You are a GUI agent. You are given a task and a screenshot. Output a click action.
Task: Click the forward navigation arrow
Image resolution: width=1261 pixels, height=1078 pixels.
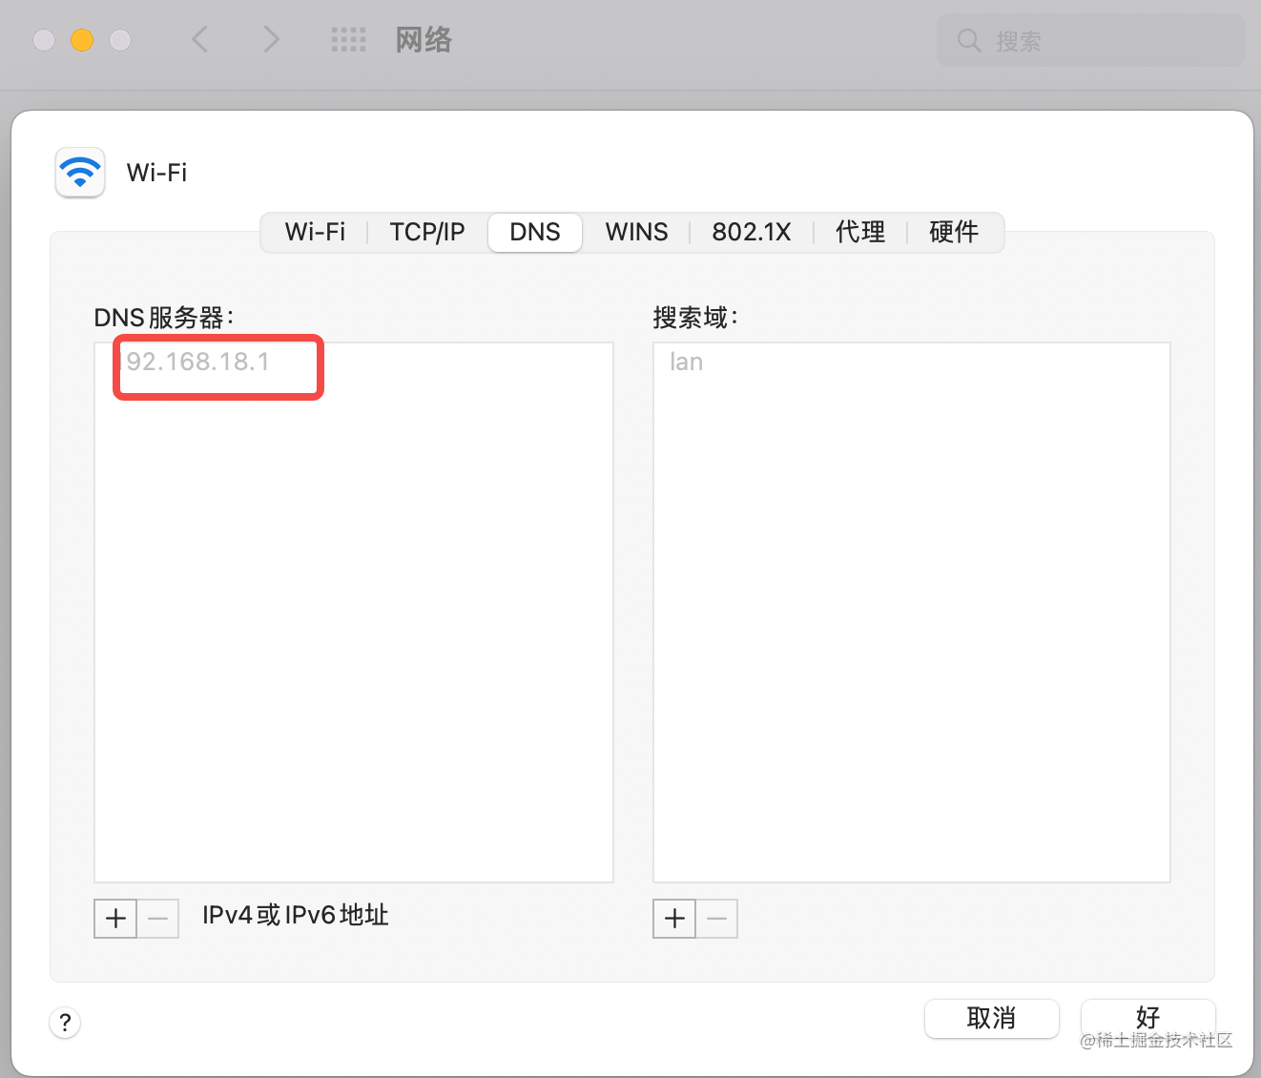pyautogui.click(x=272, y=39)
